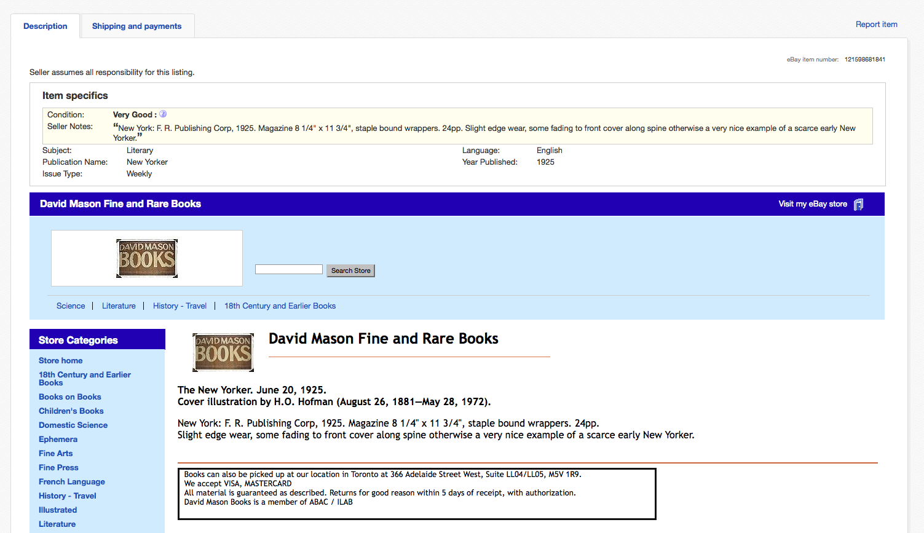This screenshot has height=533, width=924.
Task: Open Domestic Science category
Action: click(73, 425)
